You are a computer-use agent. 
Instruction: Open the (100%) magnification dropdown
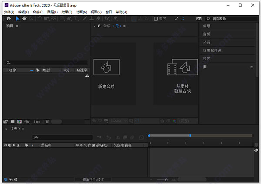tap(118, 121)
